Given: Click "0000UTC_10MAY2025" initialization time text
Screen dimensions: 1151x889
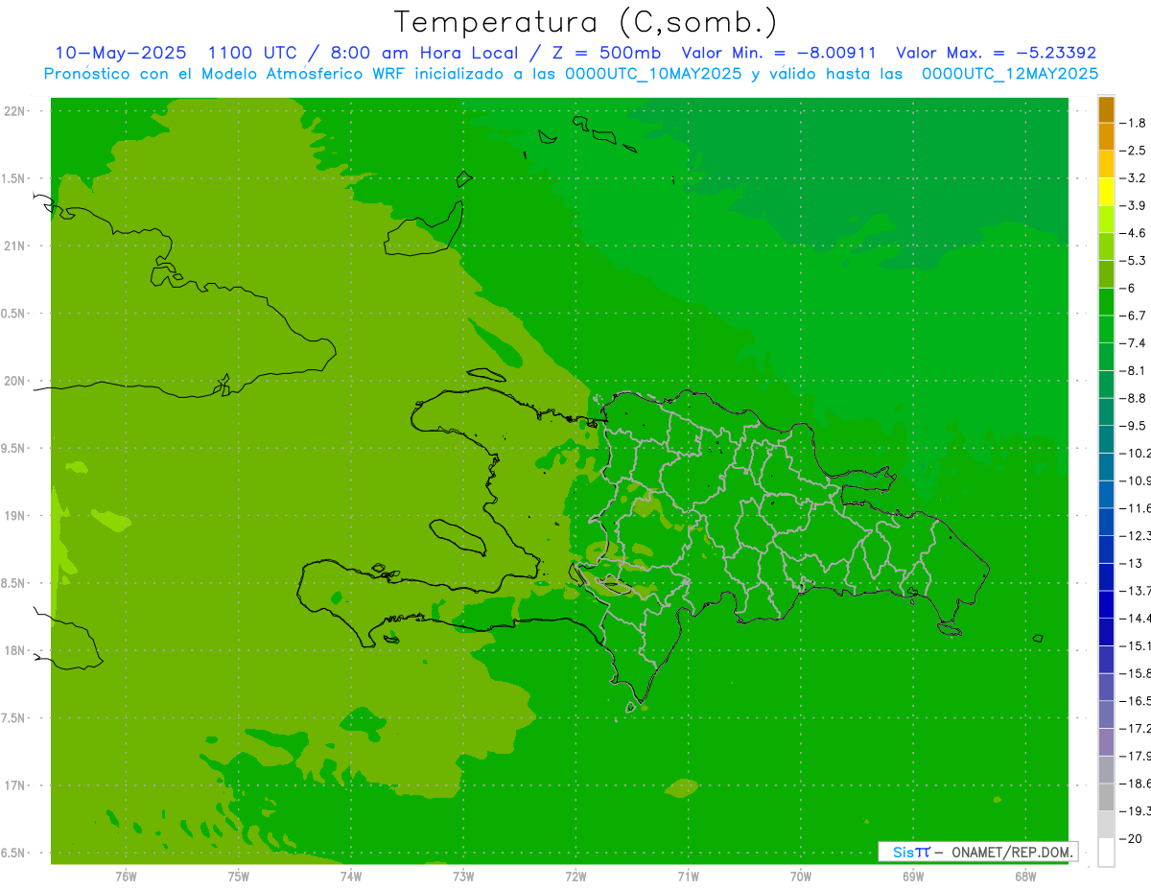Looking at the screenshot, I should (653, 73).
